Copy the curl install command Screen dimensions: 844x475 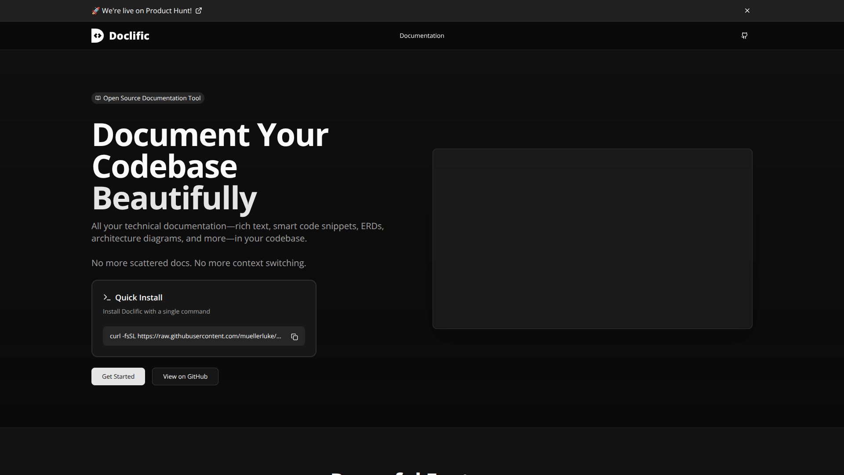coord(295,336)
